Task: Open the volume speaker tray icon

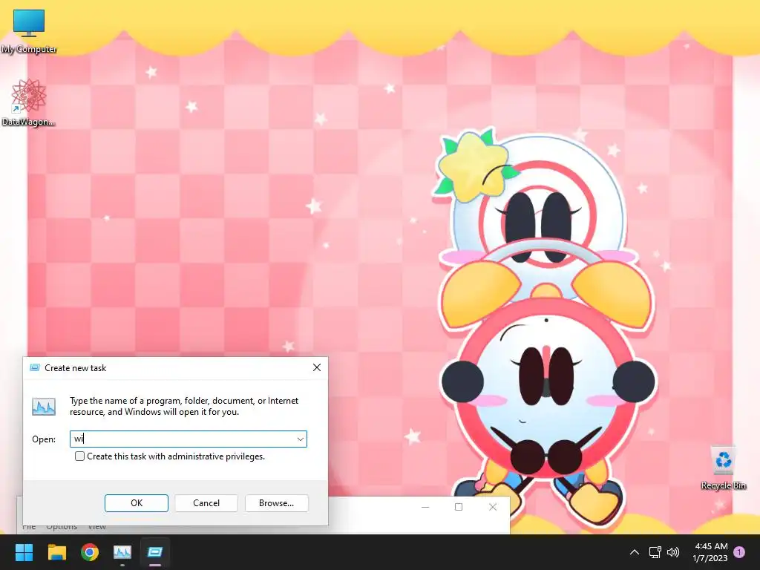Action: pyautogui.click(x=672, y=552)
